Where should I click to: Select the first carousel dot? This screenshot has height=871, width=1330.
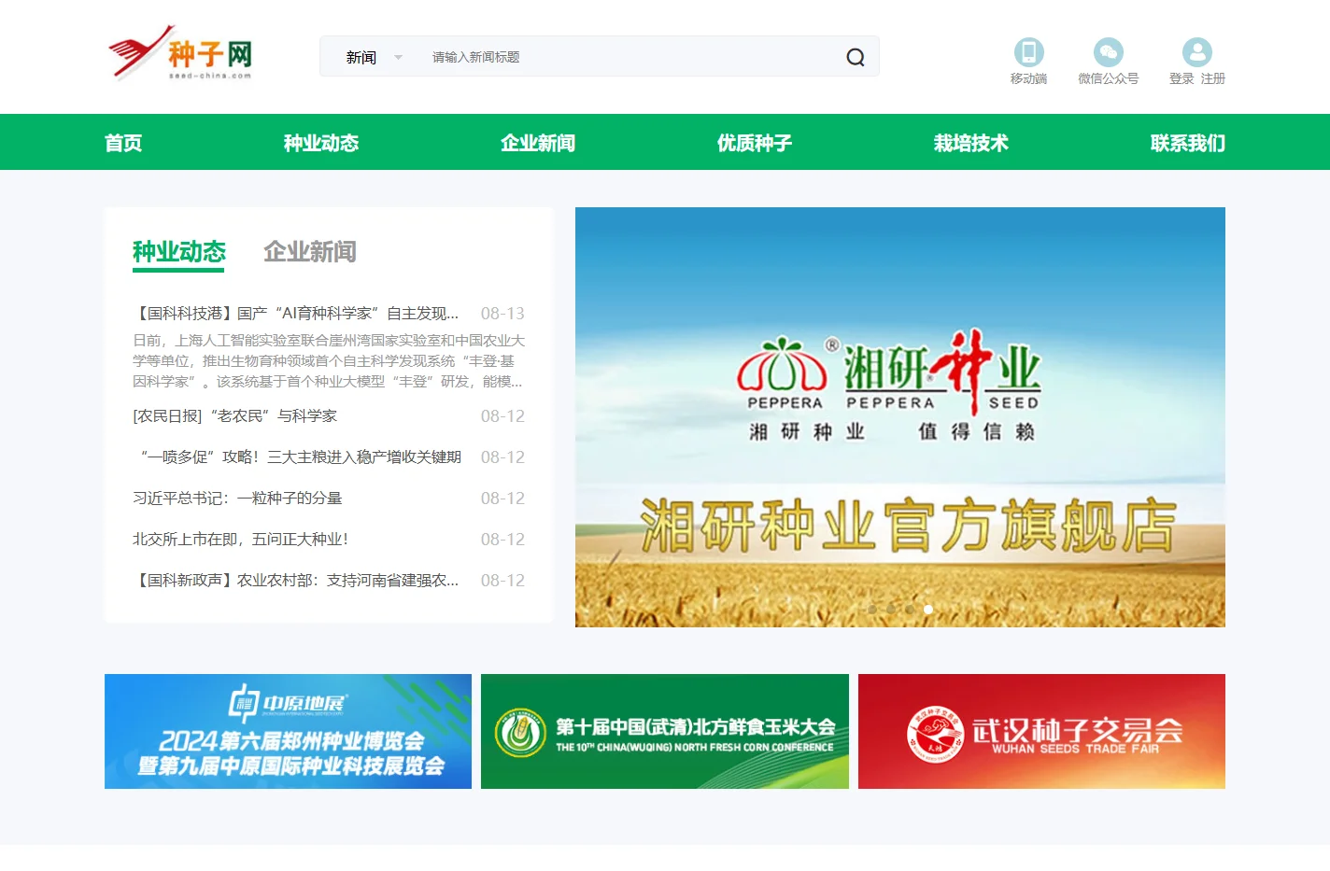(x=872, y=609)
